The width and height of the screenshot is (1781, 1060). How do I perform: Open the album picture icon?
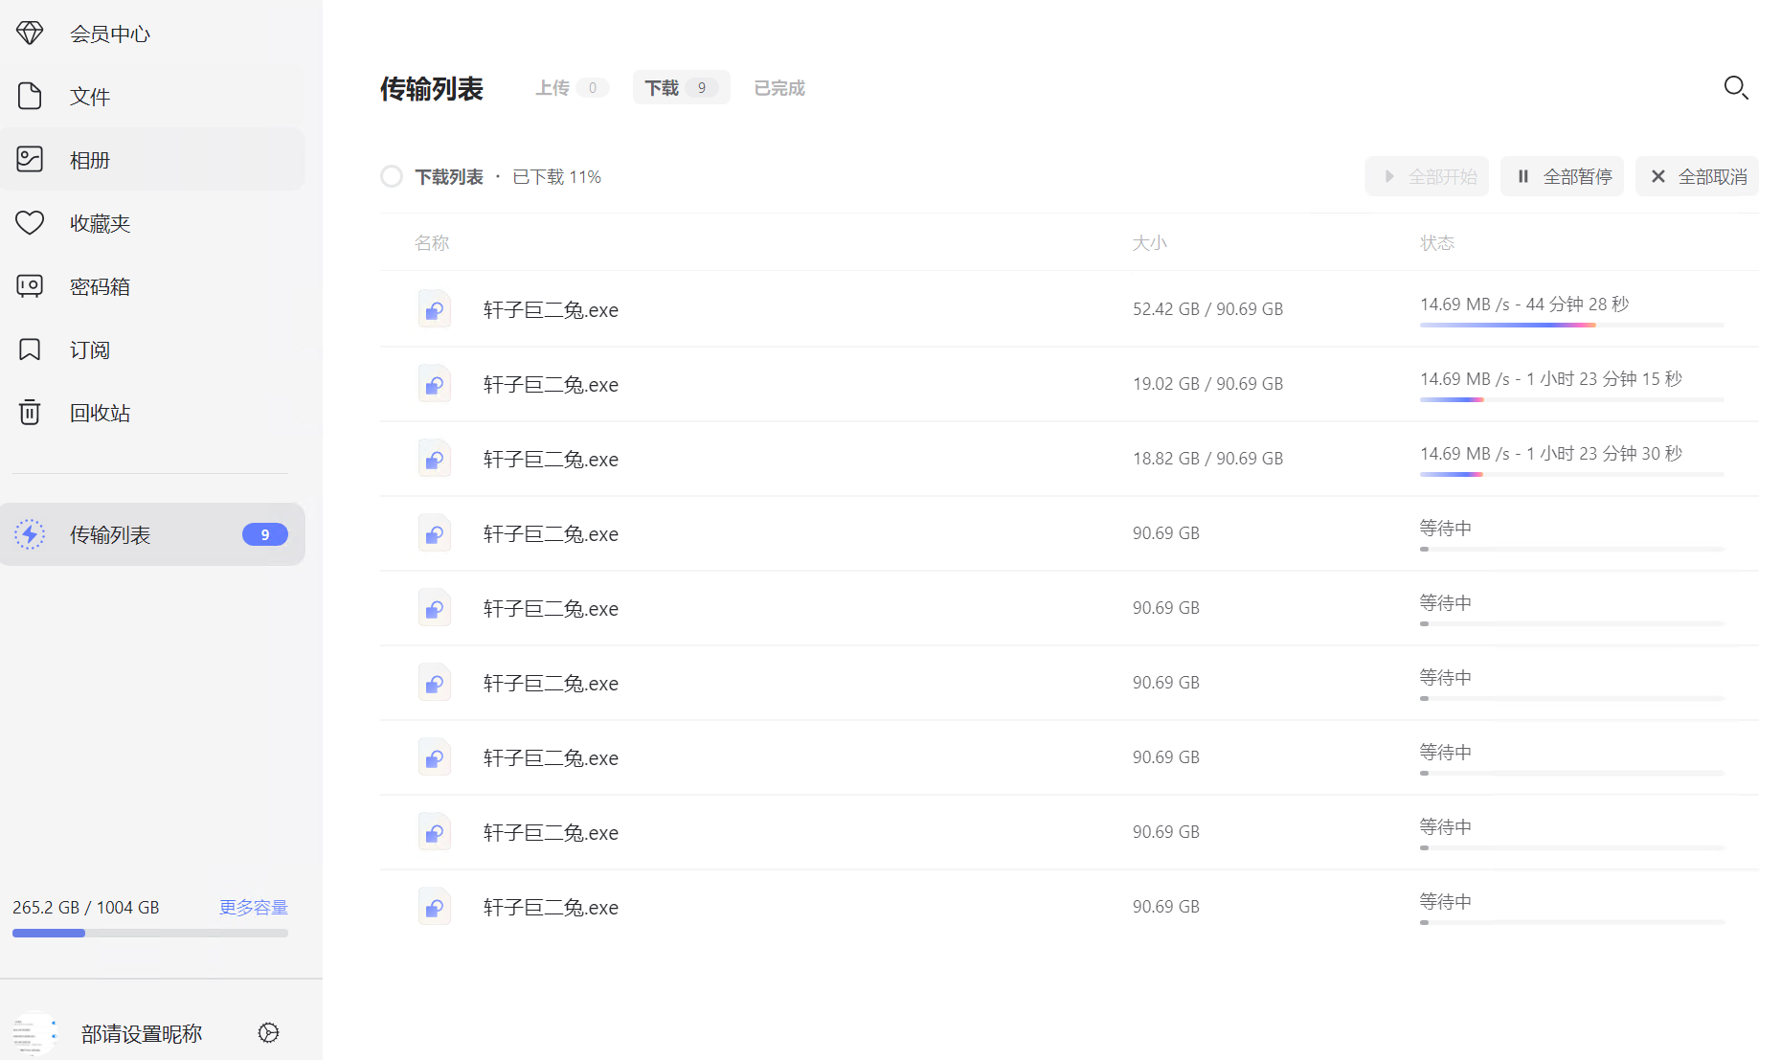30,159
